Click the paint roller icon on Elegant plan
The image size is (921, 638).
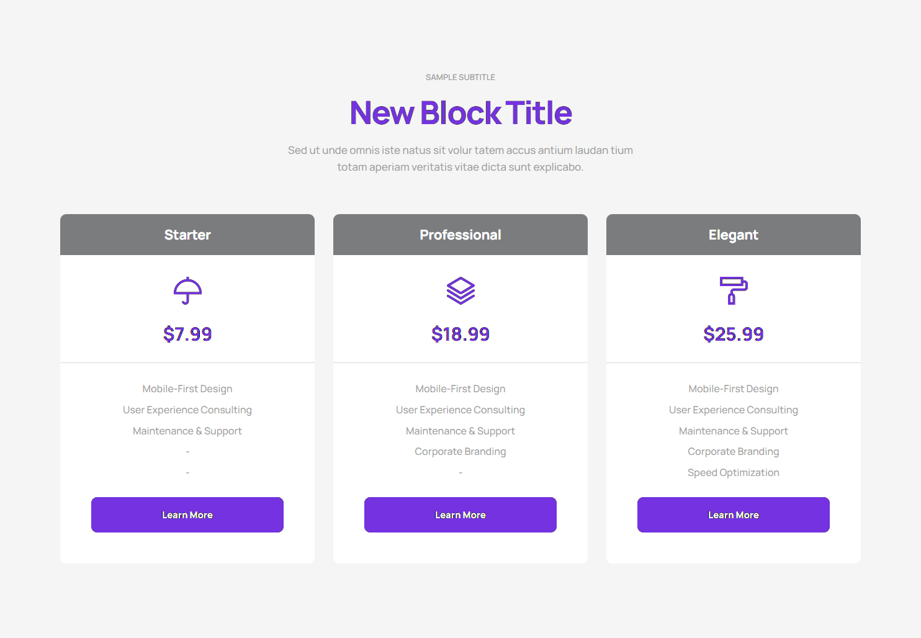coord(733,290)
